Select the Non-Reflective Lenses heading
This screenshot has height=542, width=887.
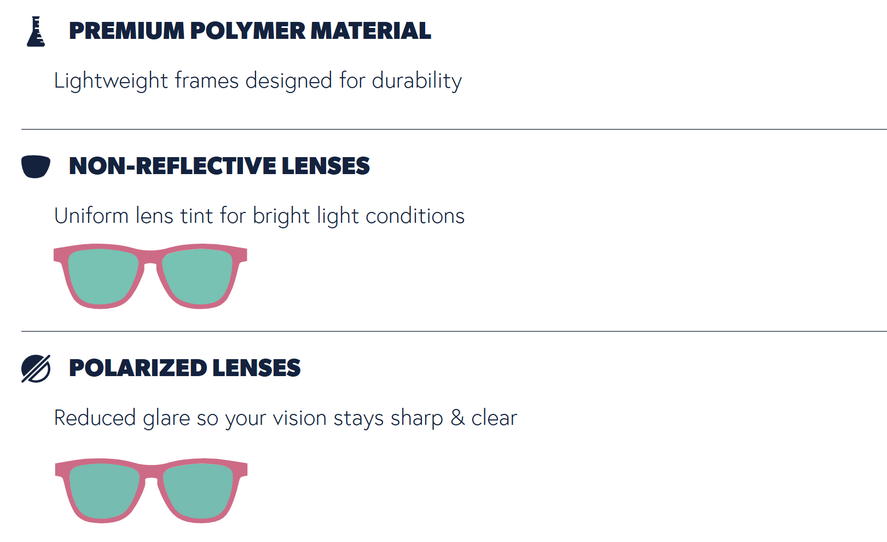(x=219, y=166)
